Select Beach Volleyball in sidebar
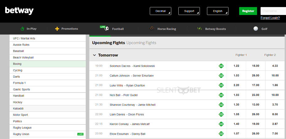 [48, 57]
